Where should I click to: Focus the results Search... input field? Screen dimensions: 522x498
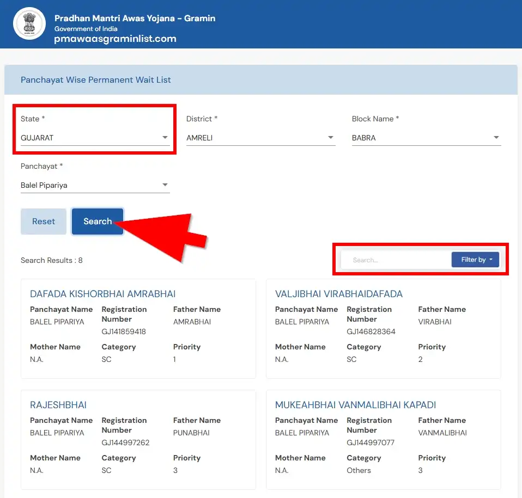click(x=396, y=260)
